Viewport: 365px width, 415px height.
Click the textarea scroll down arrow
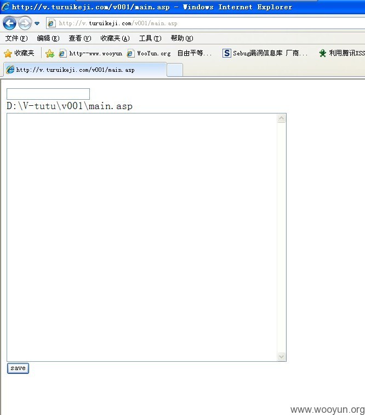point(281,357)
